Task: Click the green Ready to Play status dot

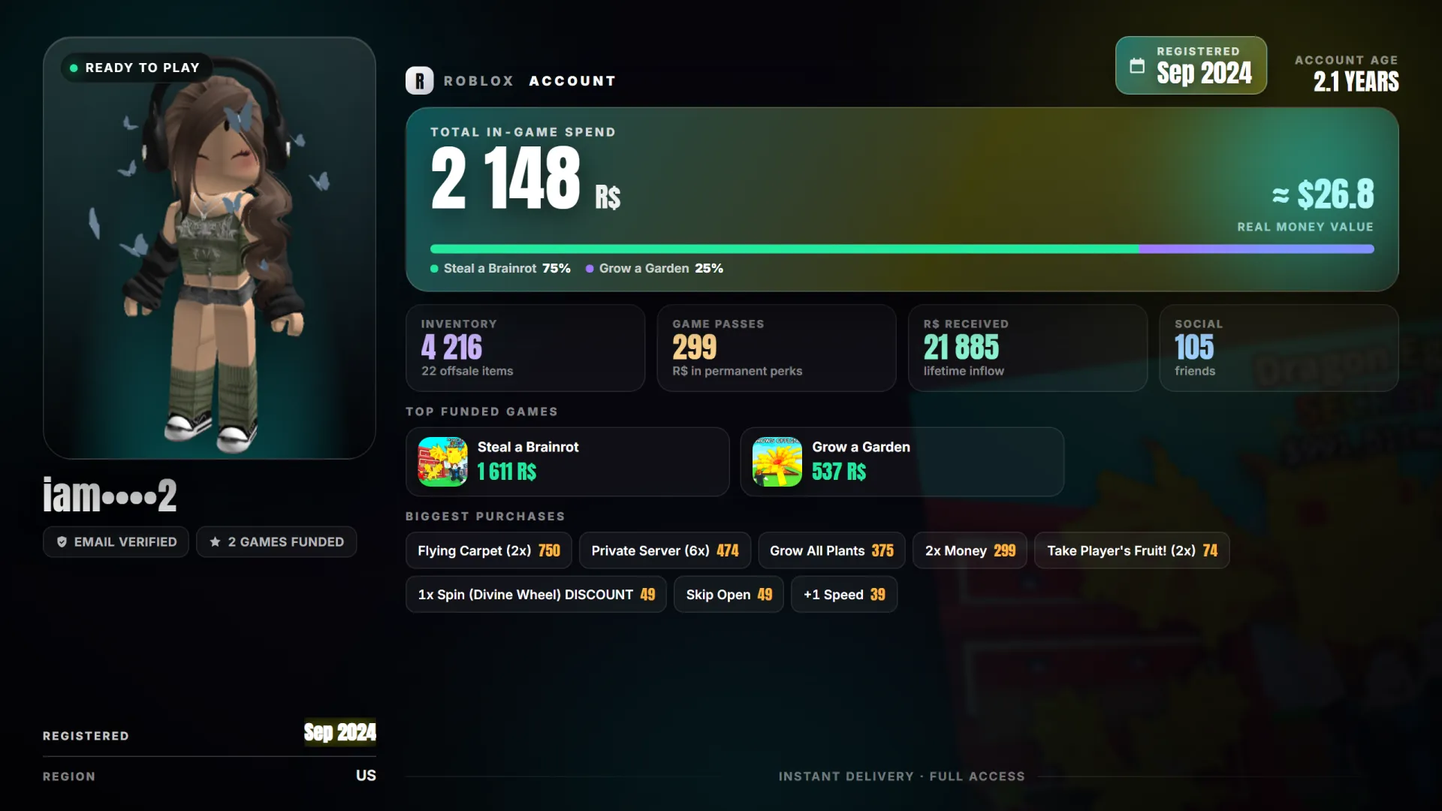Action: [x=74, y=68]
